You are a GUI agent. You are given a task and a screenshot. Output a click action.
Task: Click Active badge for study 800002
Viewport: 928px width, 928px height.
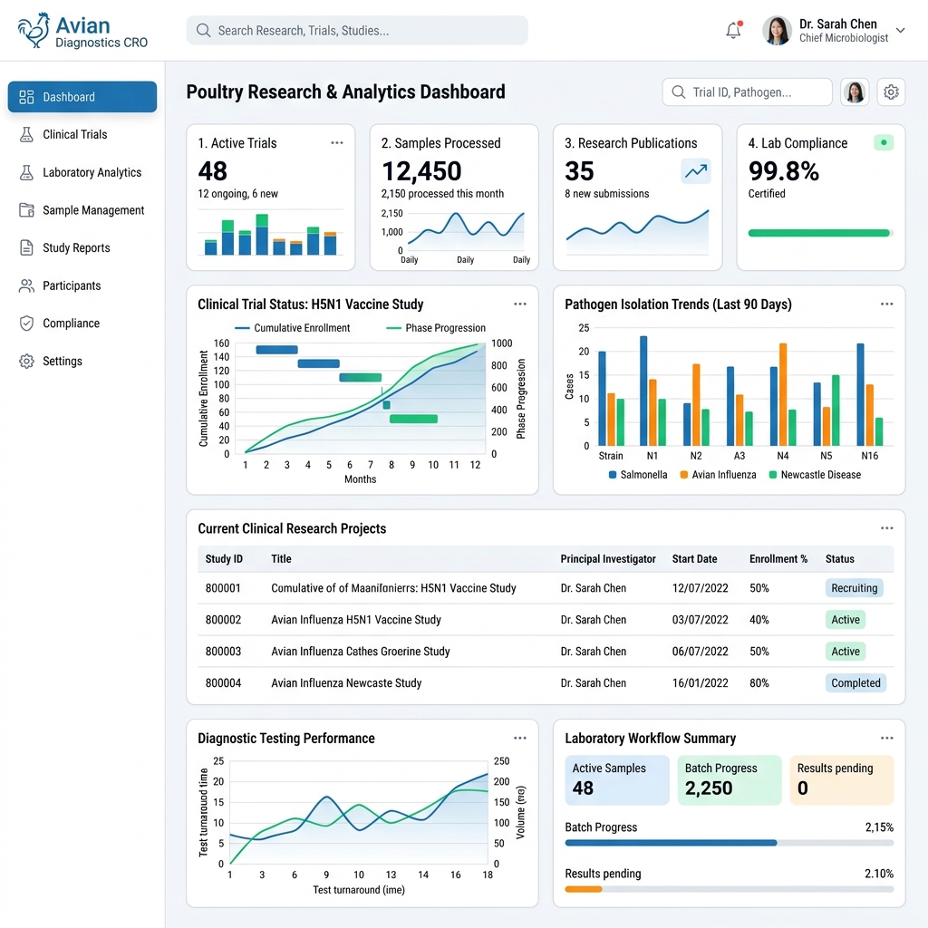846,620
